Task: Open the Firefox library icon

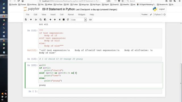Action: [x=167, y=1]
